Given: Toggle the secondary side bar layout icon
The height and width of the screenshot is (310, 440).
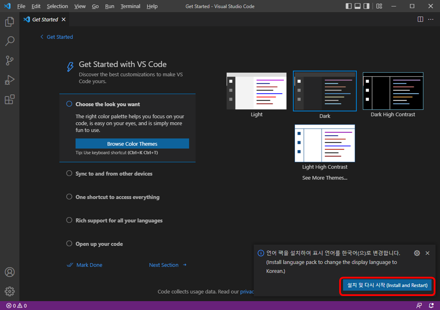Looking at the screenshot, I should pos(366,6).
